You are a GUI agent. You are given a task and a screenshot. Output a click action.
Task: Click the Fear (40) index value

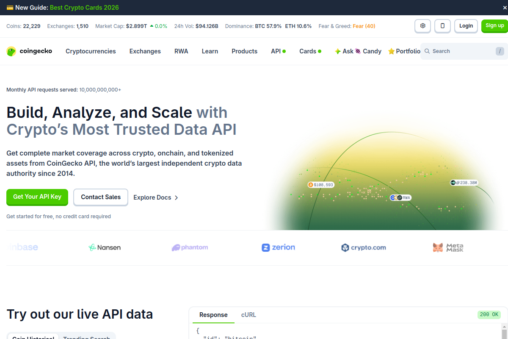(x=364, y=26)
